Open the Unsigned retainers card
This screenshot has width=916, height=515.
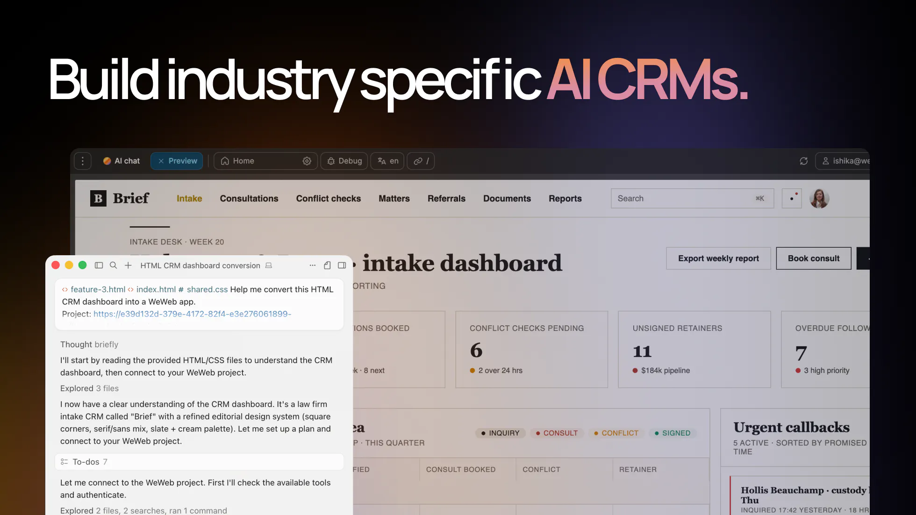point(694,349)
